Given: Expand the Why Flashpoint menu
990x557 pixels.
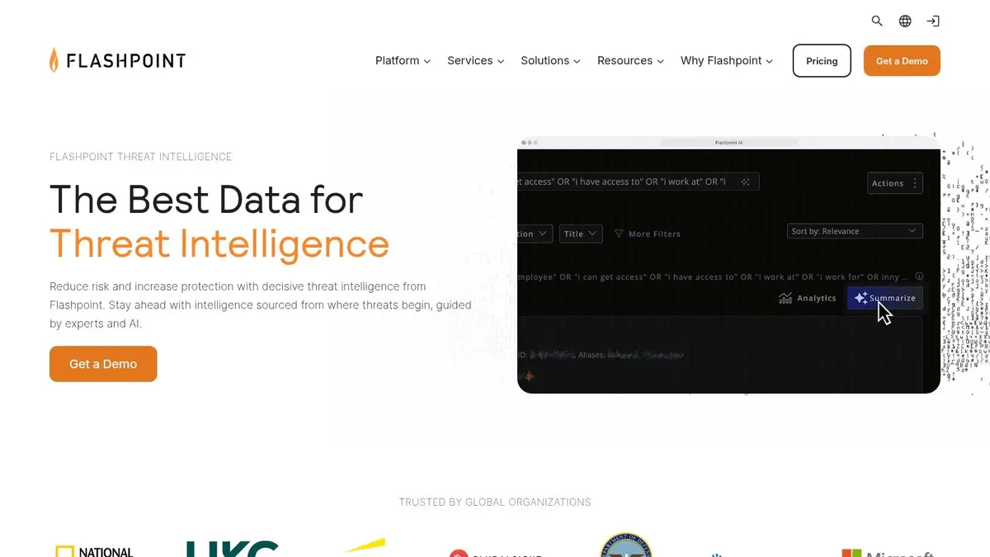Looking at the screenshot, I should tap(726, 60).
